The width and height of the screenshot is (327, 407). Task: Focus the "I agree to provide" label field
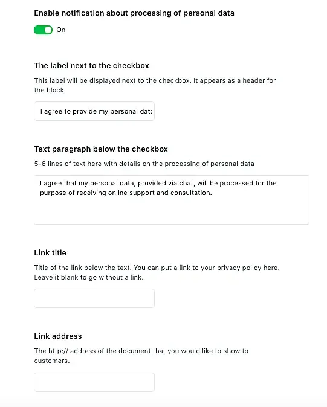click(x=94, y=111)
